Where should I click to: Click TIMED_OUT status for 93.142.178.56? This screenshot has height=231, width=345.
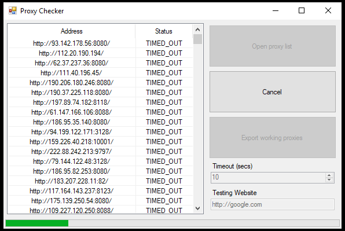click(x=164, y=43)
